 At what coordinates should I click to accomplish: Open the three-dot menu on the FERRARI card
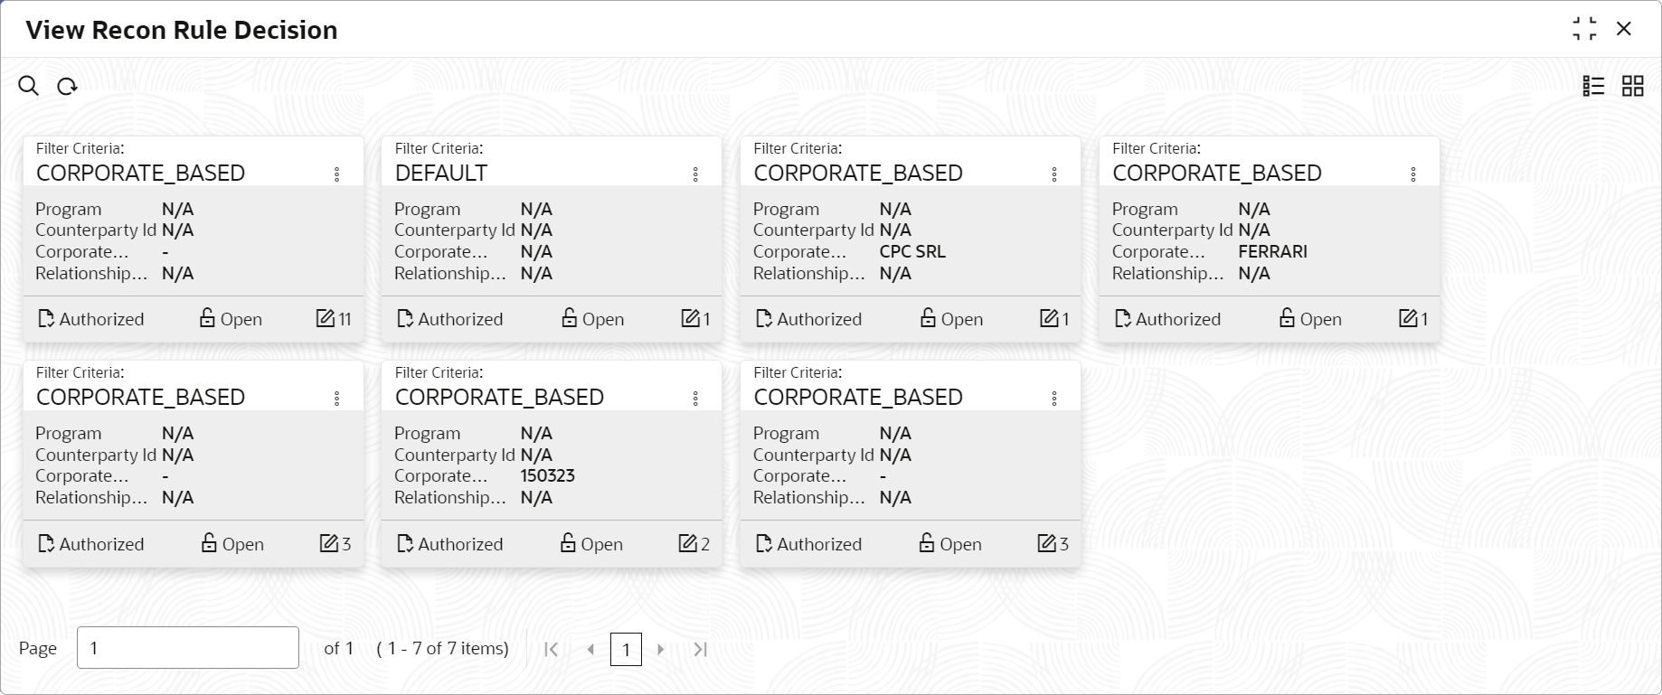[1413, 174]
